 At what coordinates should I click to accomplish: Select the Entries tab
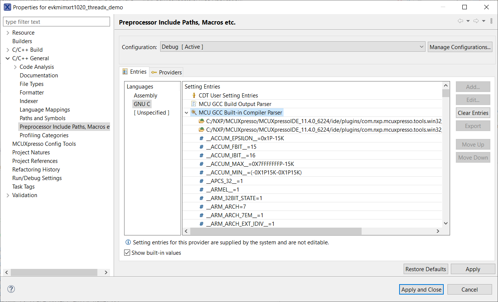tap(135, 72)
